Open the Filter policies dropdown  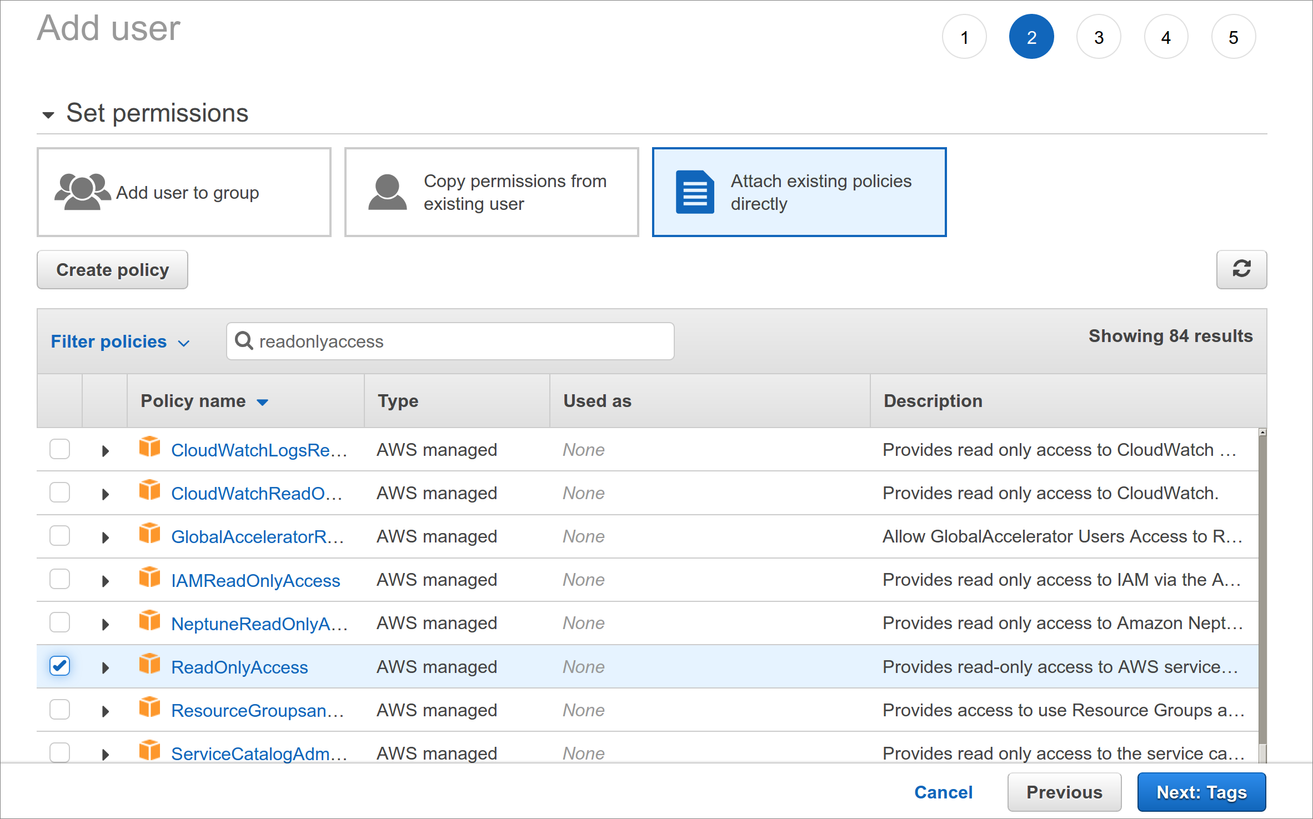[121, 341]
